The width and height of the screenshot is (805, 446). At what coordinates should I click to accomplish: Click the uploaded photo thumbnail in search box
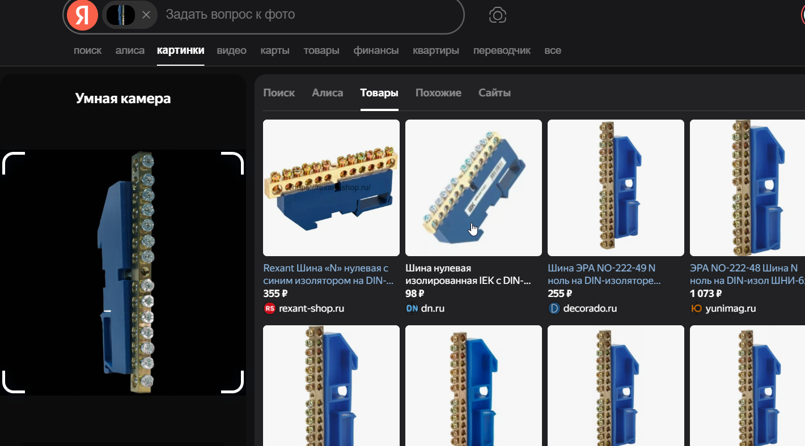[x=121, y=15]
